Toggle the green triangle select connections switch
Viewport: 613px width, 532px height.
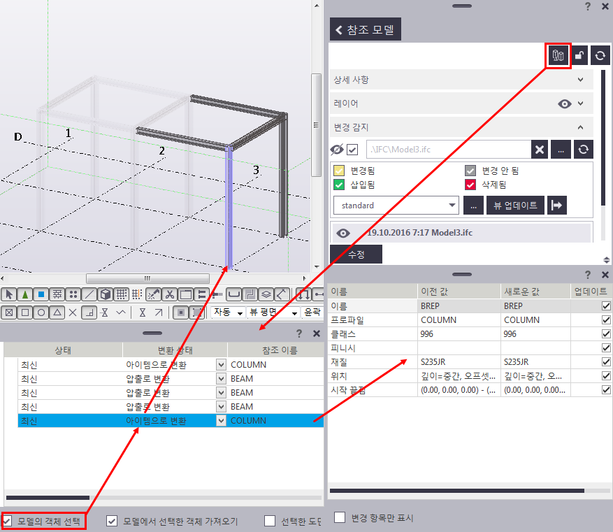pos(25,294)
